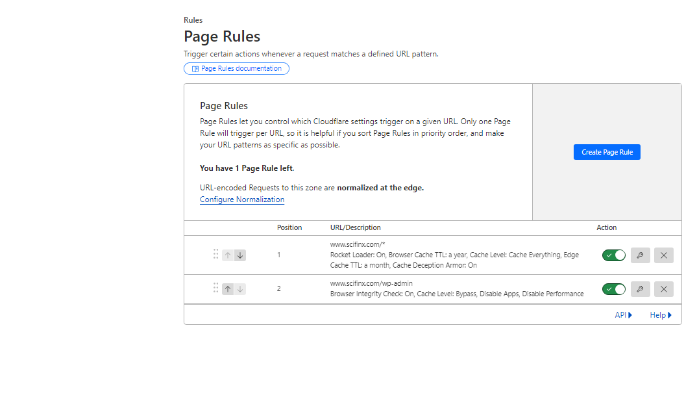
Task: Click drag handle for rule position 1
Action: [215, 255]
